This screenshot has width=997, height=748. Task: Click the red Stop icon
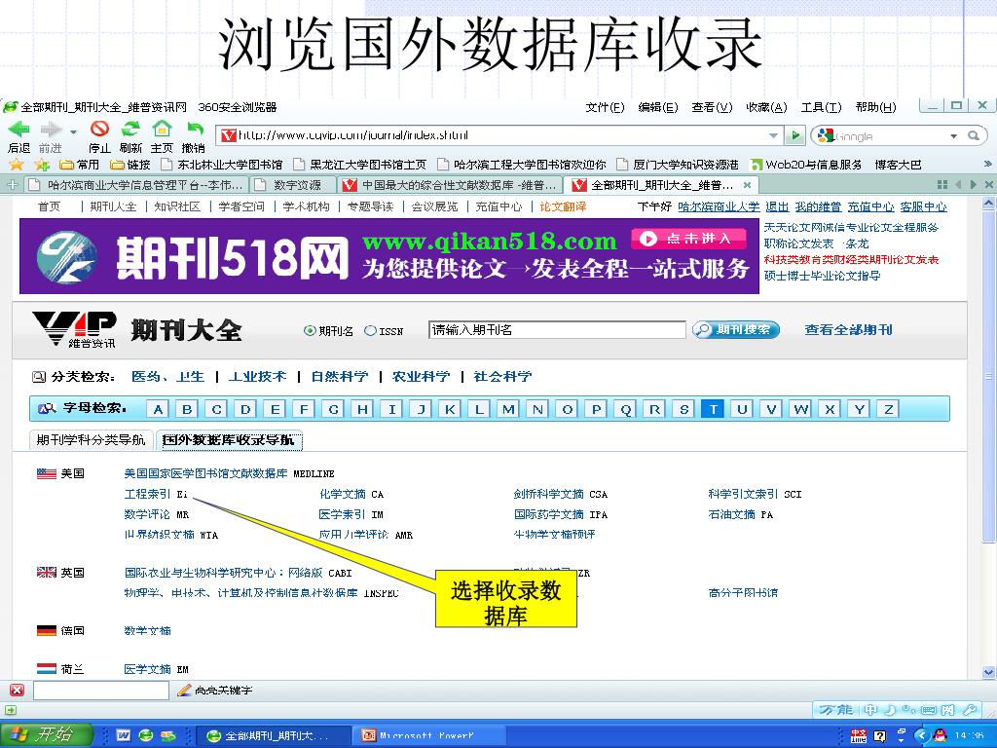pos(99,130)
